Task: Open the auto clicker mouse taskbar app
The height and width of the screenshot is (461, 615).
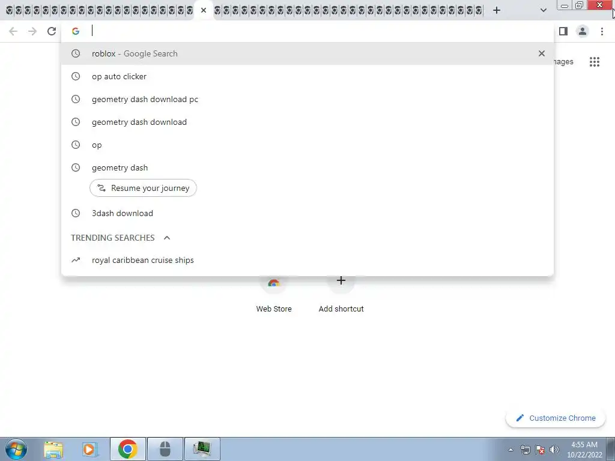Action: pyautogui.click(x=165, y=449)
